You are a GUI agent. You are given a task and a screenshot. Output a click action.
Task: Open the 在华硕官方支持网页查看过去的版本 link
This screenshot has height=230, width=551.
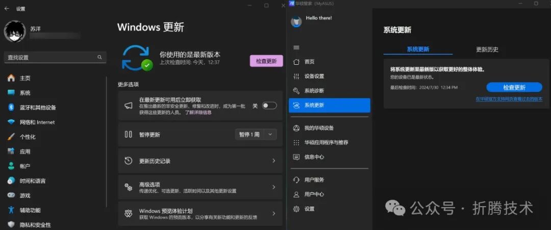509,99
